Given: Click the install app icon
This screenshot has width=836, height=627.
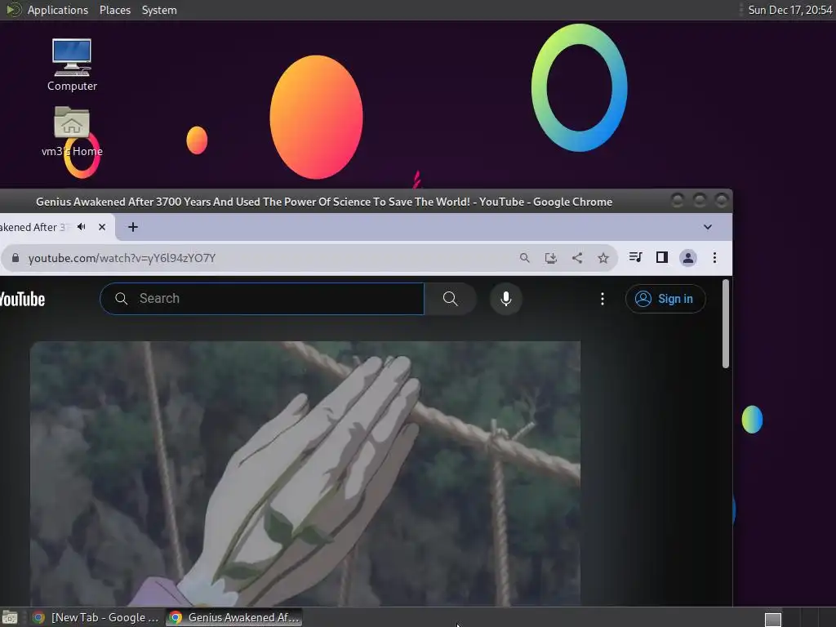Looking at the screenshot, I should pyautogui.click(x=551, y=258).
